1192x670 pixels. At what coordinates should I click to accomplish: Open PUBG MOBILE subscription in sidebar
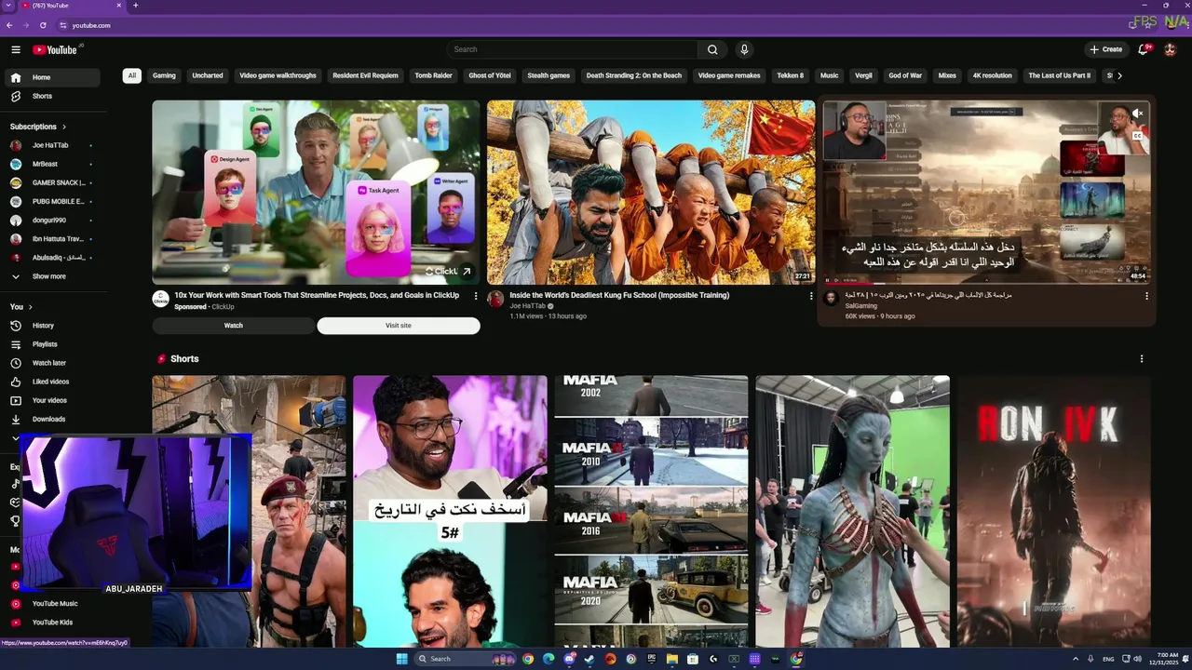53,201
